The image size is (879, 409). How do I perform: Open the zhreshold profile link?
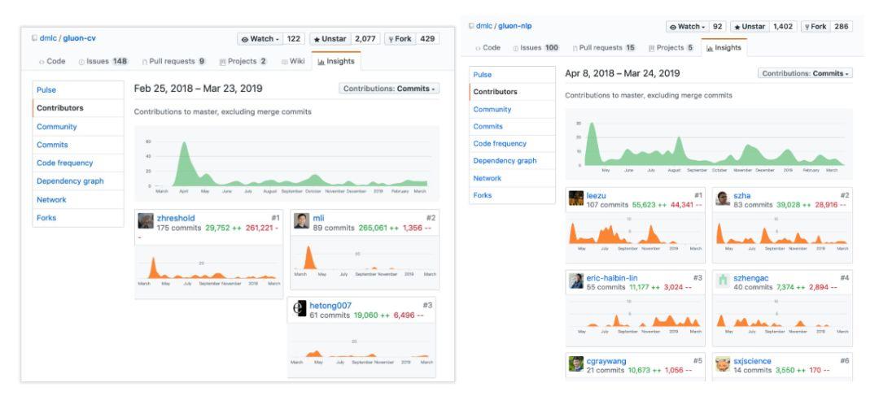pos(176,218)
